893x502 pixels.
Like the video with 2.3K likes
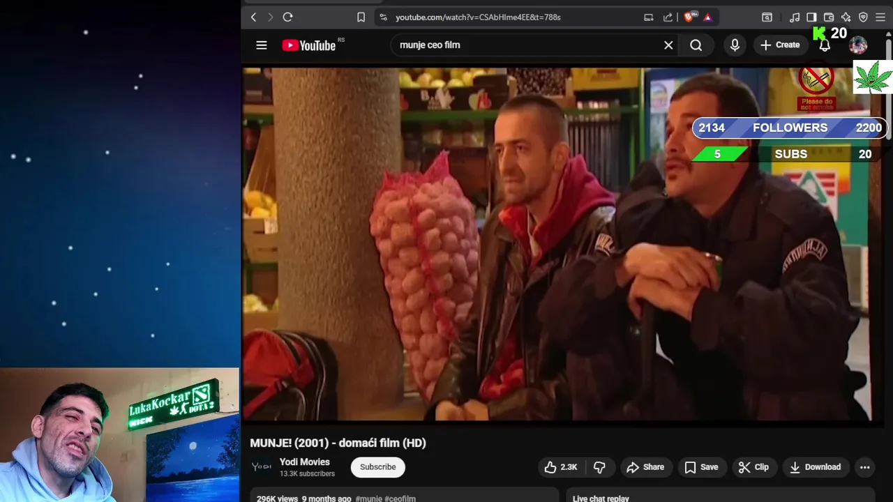click(561, 467)
